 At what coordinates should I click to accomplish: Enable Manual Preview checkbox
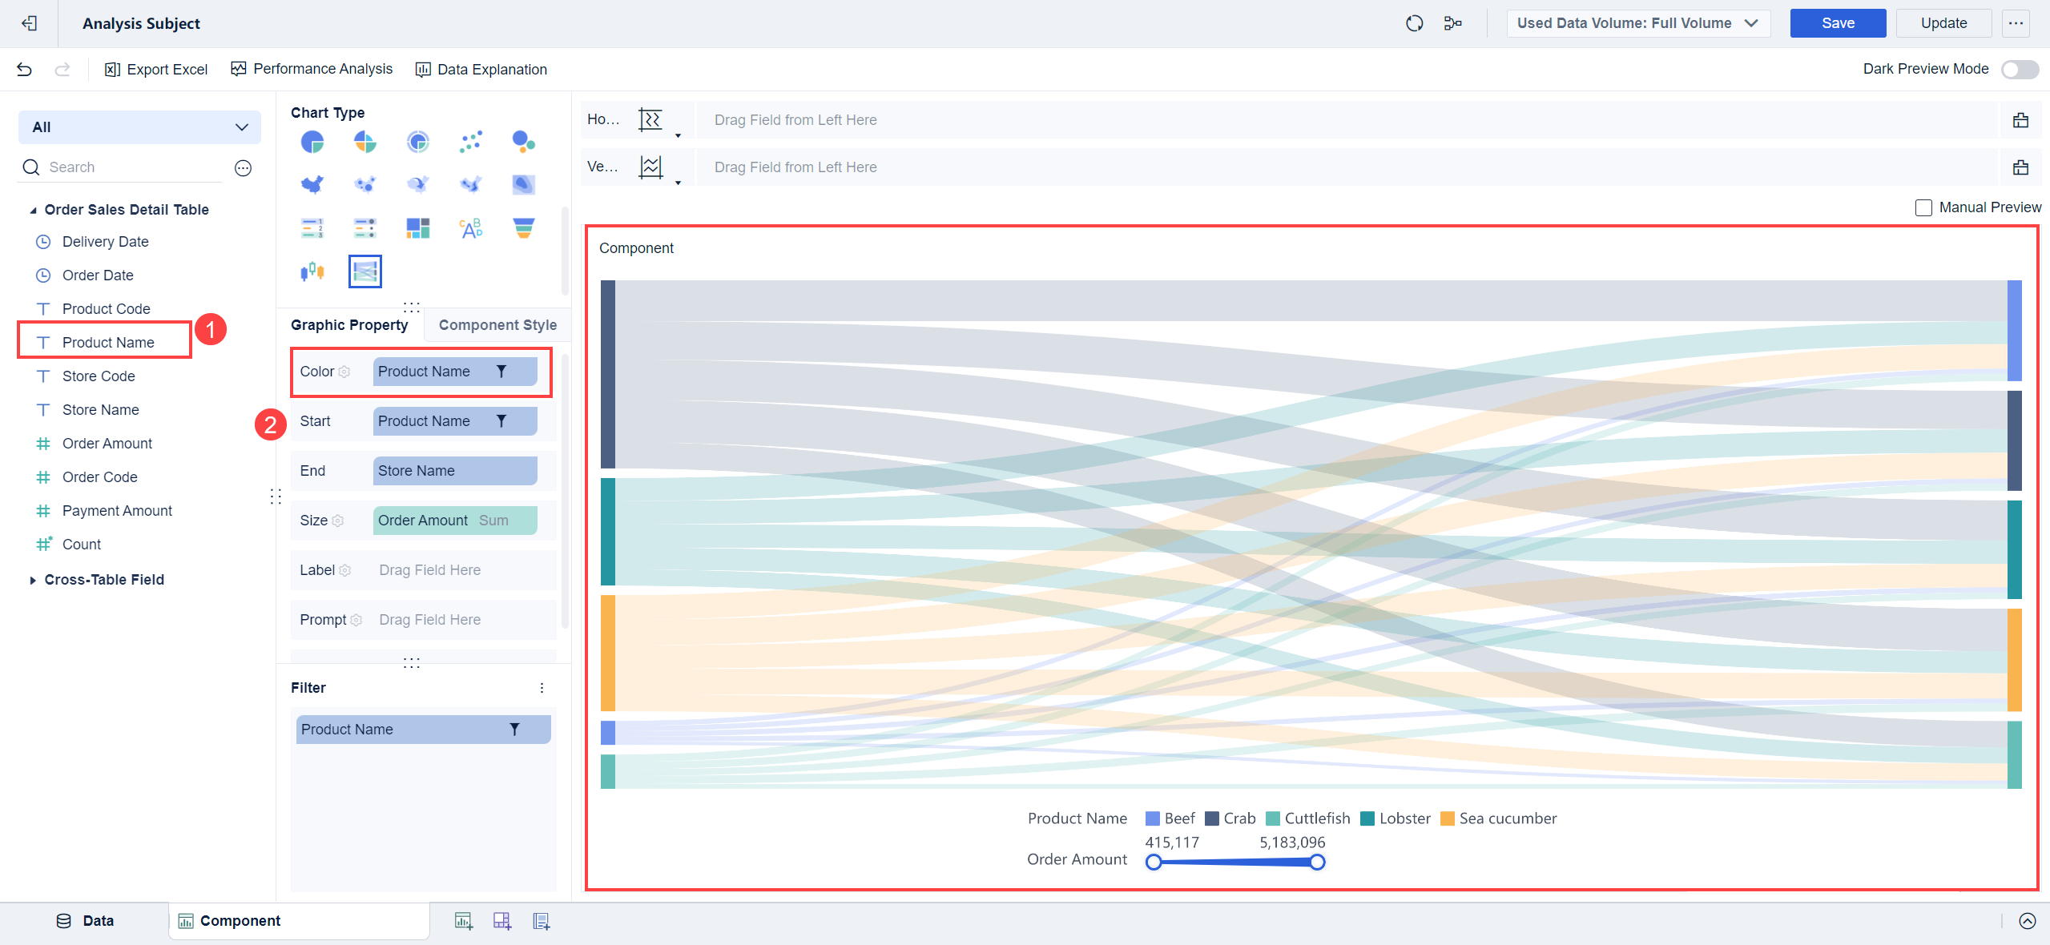point(1923,208)
